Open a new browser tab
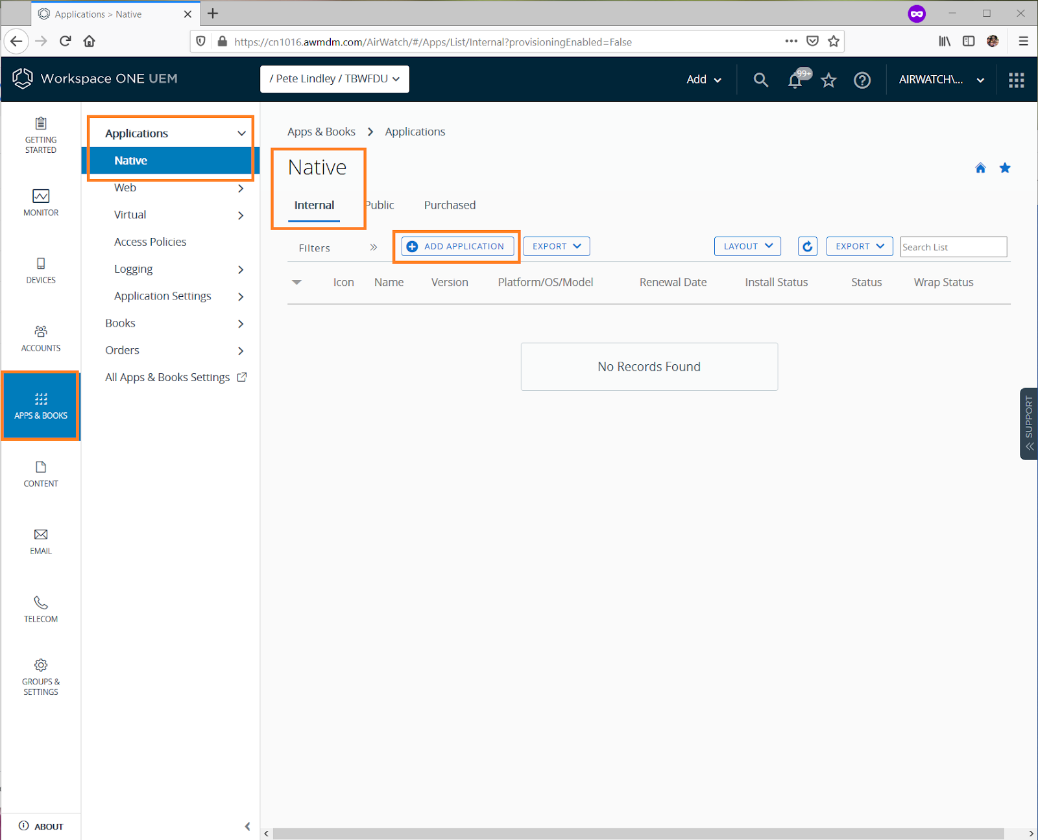1038x840 pixels. click(x=213, y=14)
